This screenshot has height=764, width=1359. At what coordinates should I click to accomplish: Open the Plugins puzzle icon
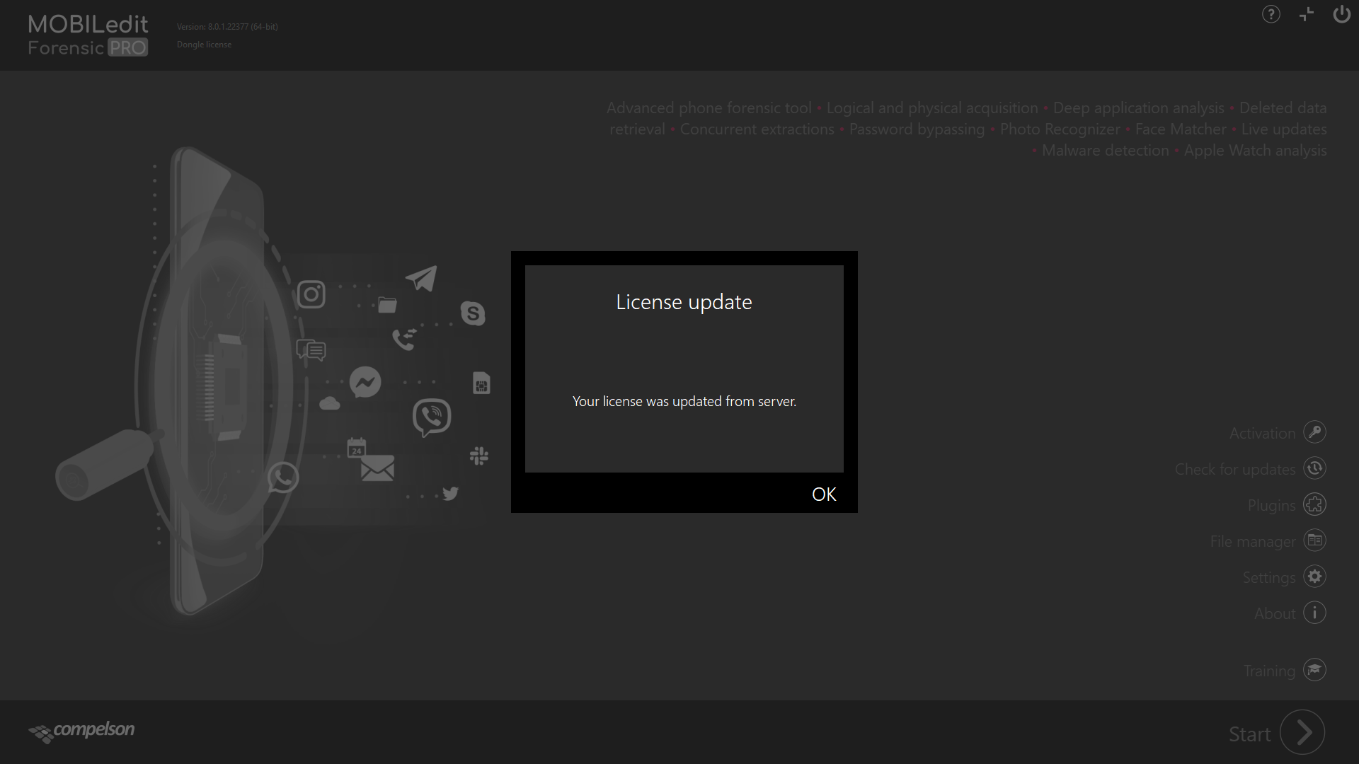click(1314, 504)
